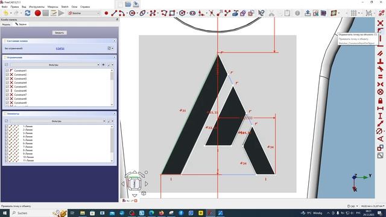This screenshot has height=217, width=386.
Task: Toggle construction geometry mode
Action: 251,13
